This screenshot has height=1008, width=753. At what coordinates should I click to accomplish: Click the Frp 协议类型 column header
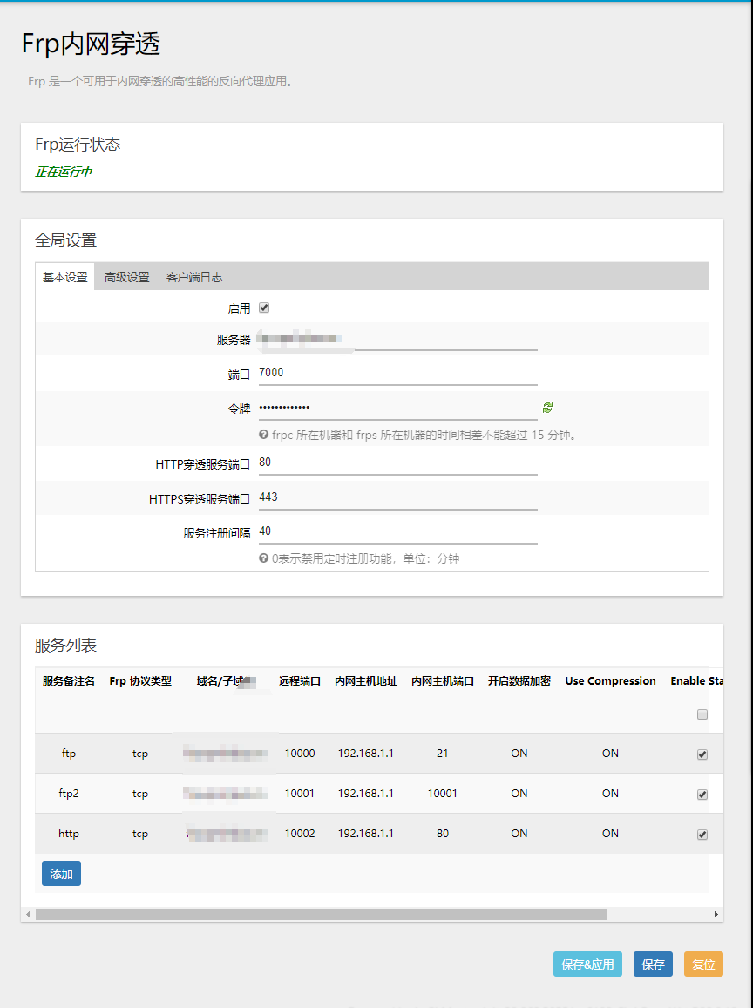[x=140, y=680]
